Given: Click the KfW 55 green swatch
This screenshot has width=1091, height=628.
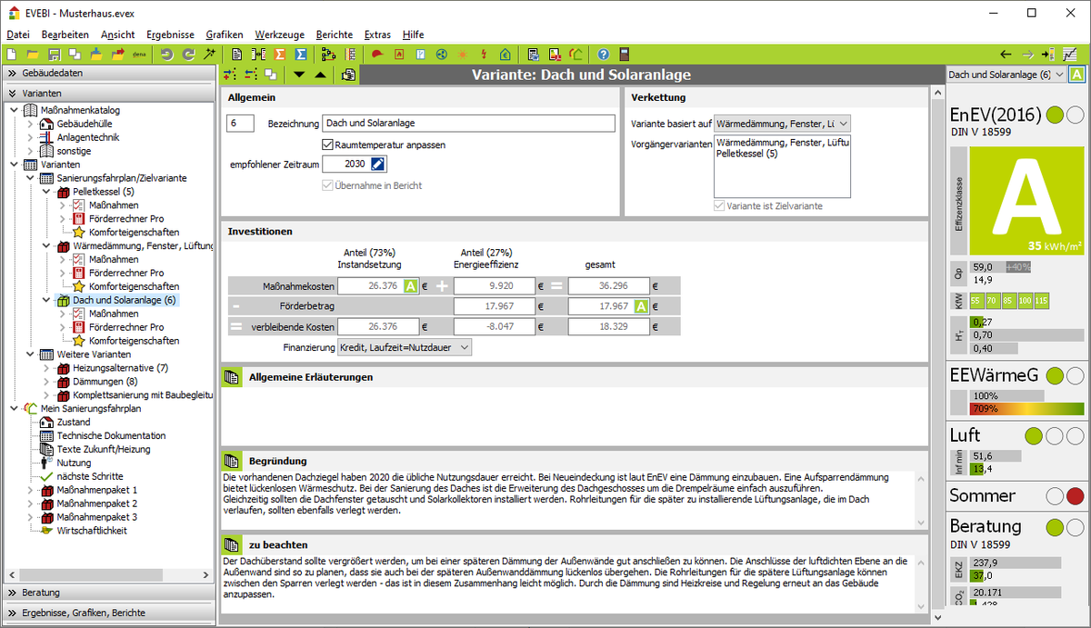Looking at the screenshot, I should [x=976, y=301].
